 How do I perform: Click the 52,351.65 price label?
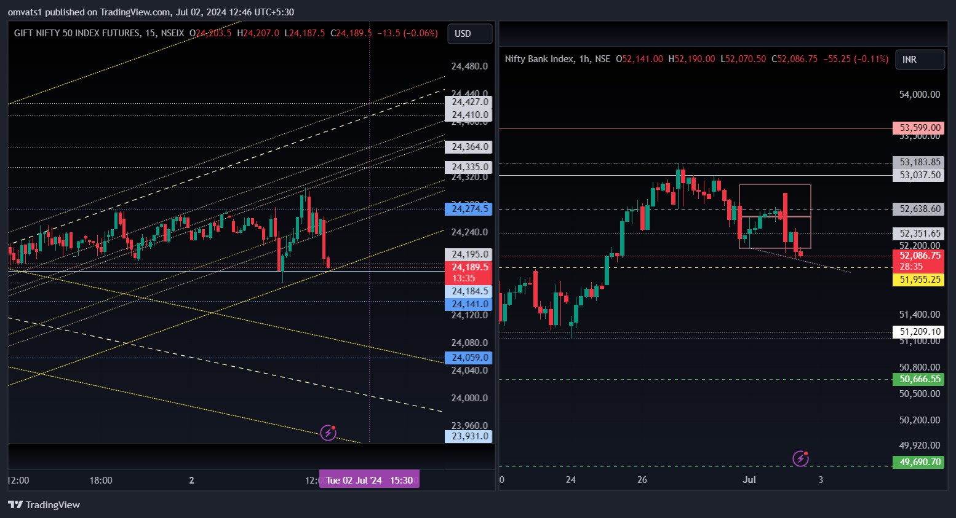coord(920,233)
